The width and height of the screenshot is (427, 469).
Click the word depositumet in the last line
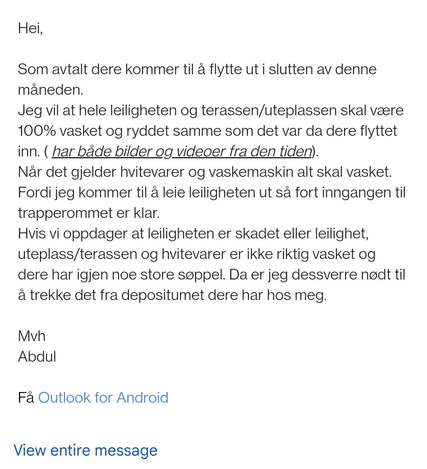(162, 295)
